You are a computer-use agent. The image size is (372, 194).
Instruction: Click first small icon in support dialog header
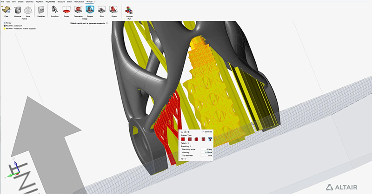[x=182, y=132]
